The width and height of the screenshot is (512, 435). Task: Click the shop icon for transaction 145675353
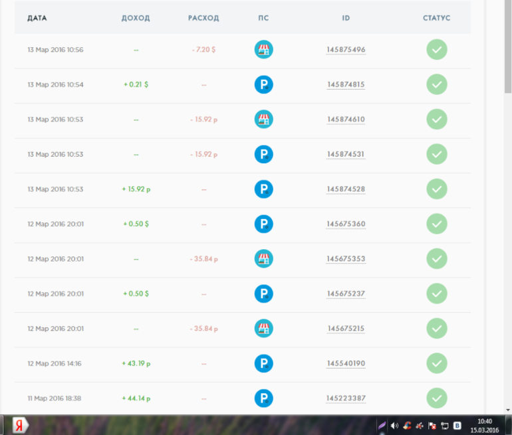(264, 258)
